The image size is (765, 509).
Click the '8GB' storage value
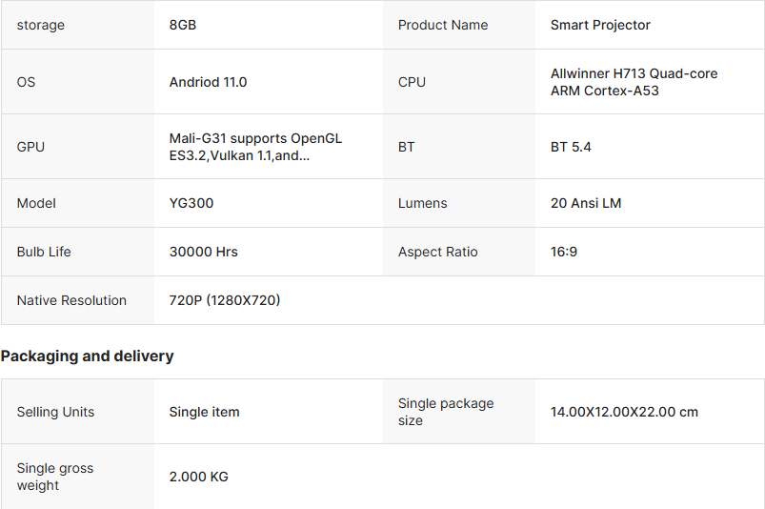tap(183, 25)
